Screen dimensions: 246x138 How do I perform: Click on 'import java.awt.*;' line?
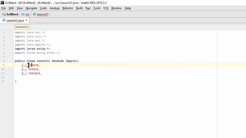tap(30, 41)
